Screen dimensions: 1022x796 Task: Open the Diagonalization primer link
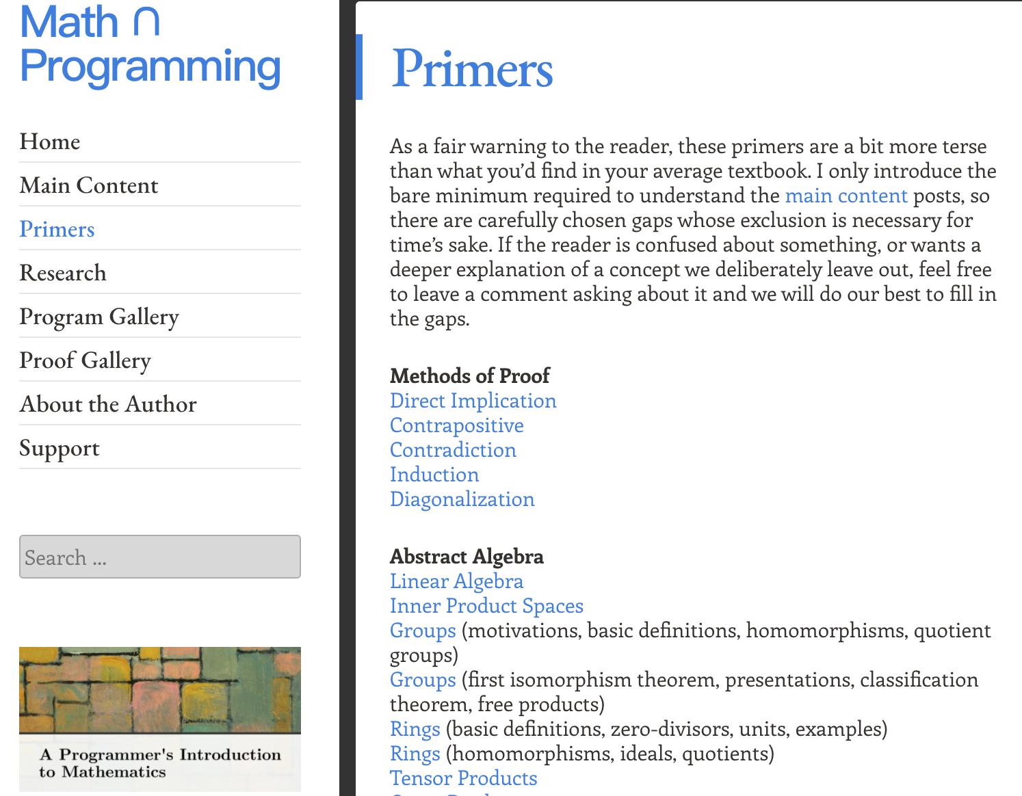tap(462, 499)
